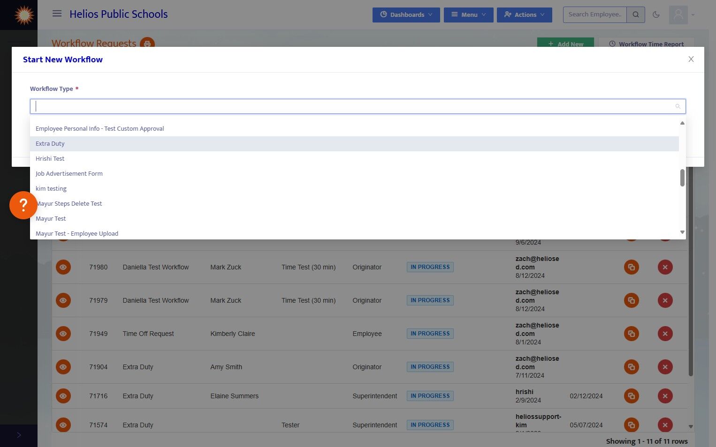Click the Add New button

click(565, 43)
